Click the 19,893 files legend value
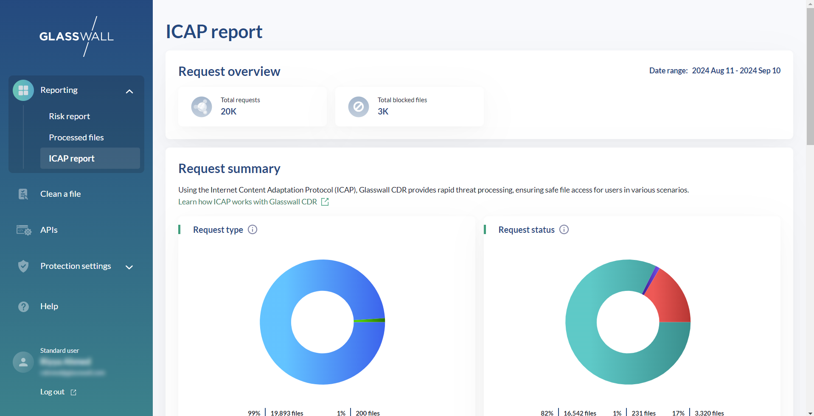The image size is (814, 416). click(x=287, y=413)
